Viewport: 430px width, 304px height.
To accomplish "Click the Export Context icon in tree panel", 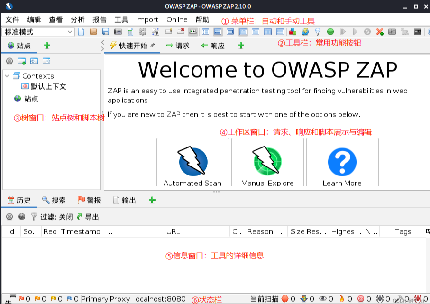I will click(46, 61).
